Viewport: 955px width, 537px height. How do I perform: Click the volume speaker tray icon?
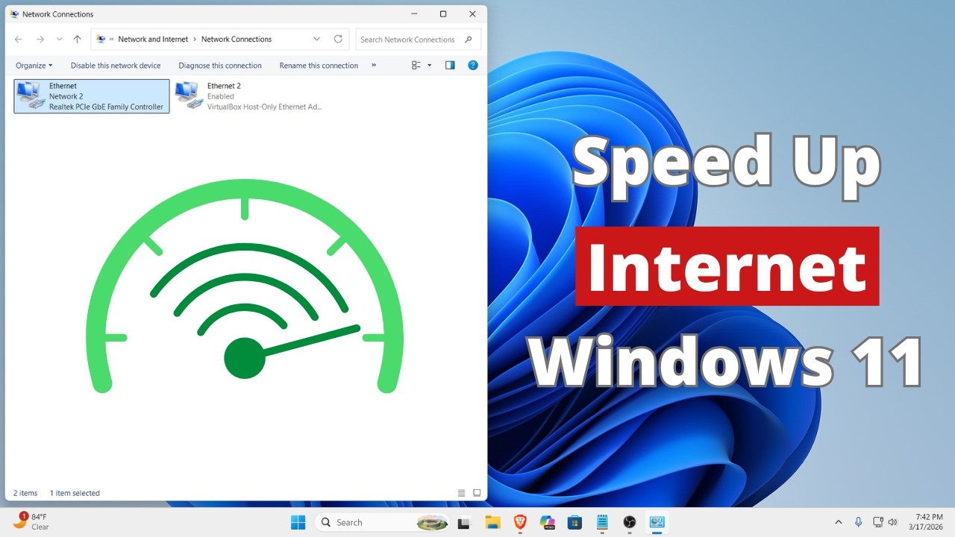(x=892, y=522)
